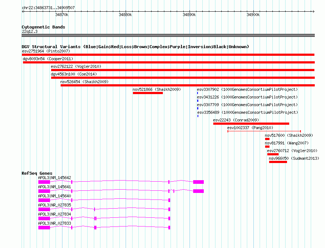
Task: Click the 34870k ruler tick label
Action: [62, 15]
